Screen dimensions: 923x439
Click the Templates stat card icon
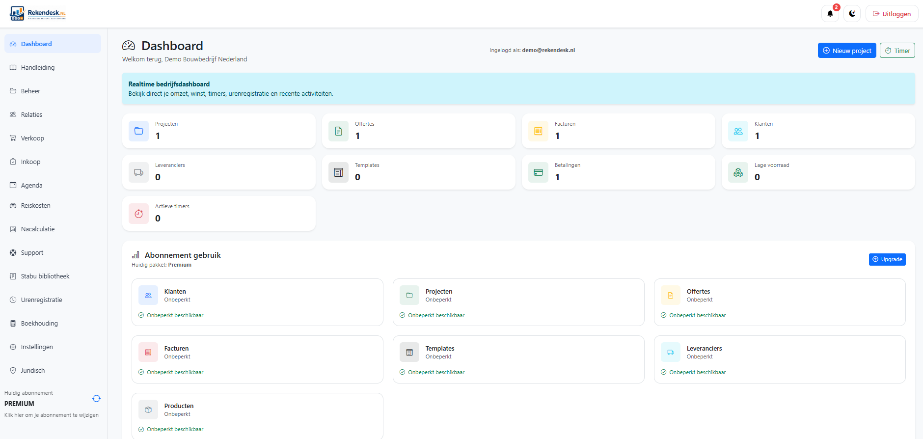pyautogui.click(x=338, y=172)
